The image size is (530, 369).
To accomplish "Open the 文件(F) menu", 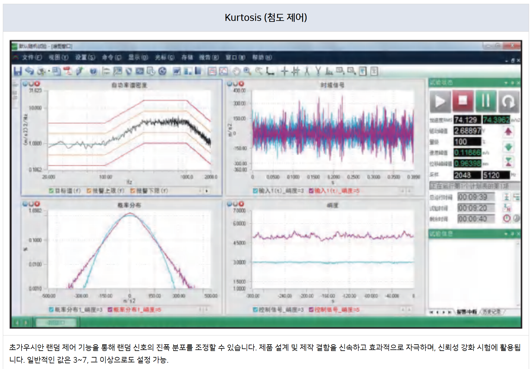I will click(x=32, y=57).
